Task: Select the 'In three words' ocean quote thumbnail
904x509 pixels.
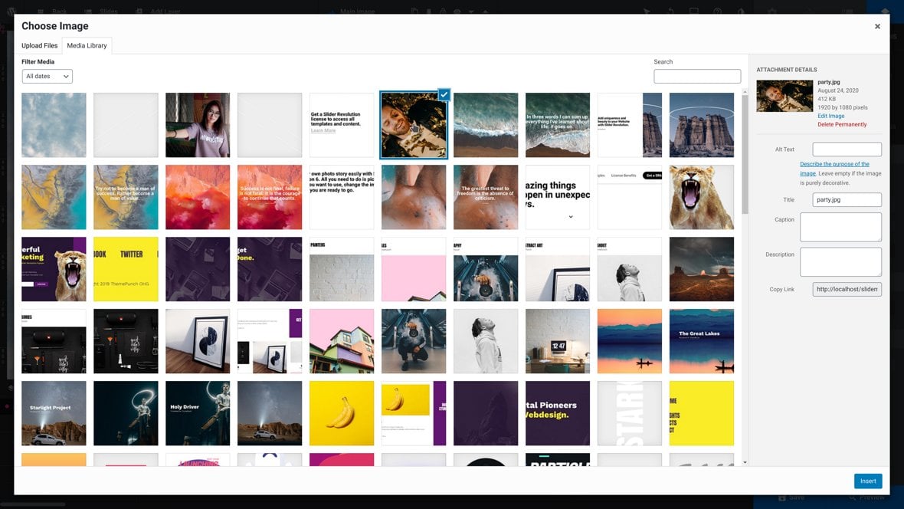Action: click(x=558, y=125)
